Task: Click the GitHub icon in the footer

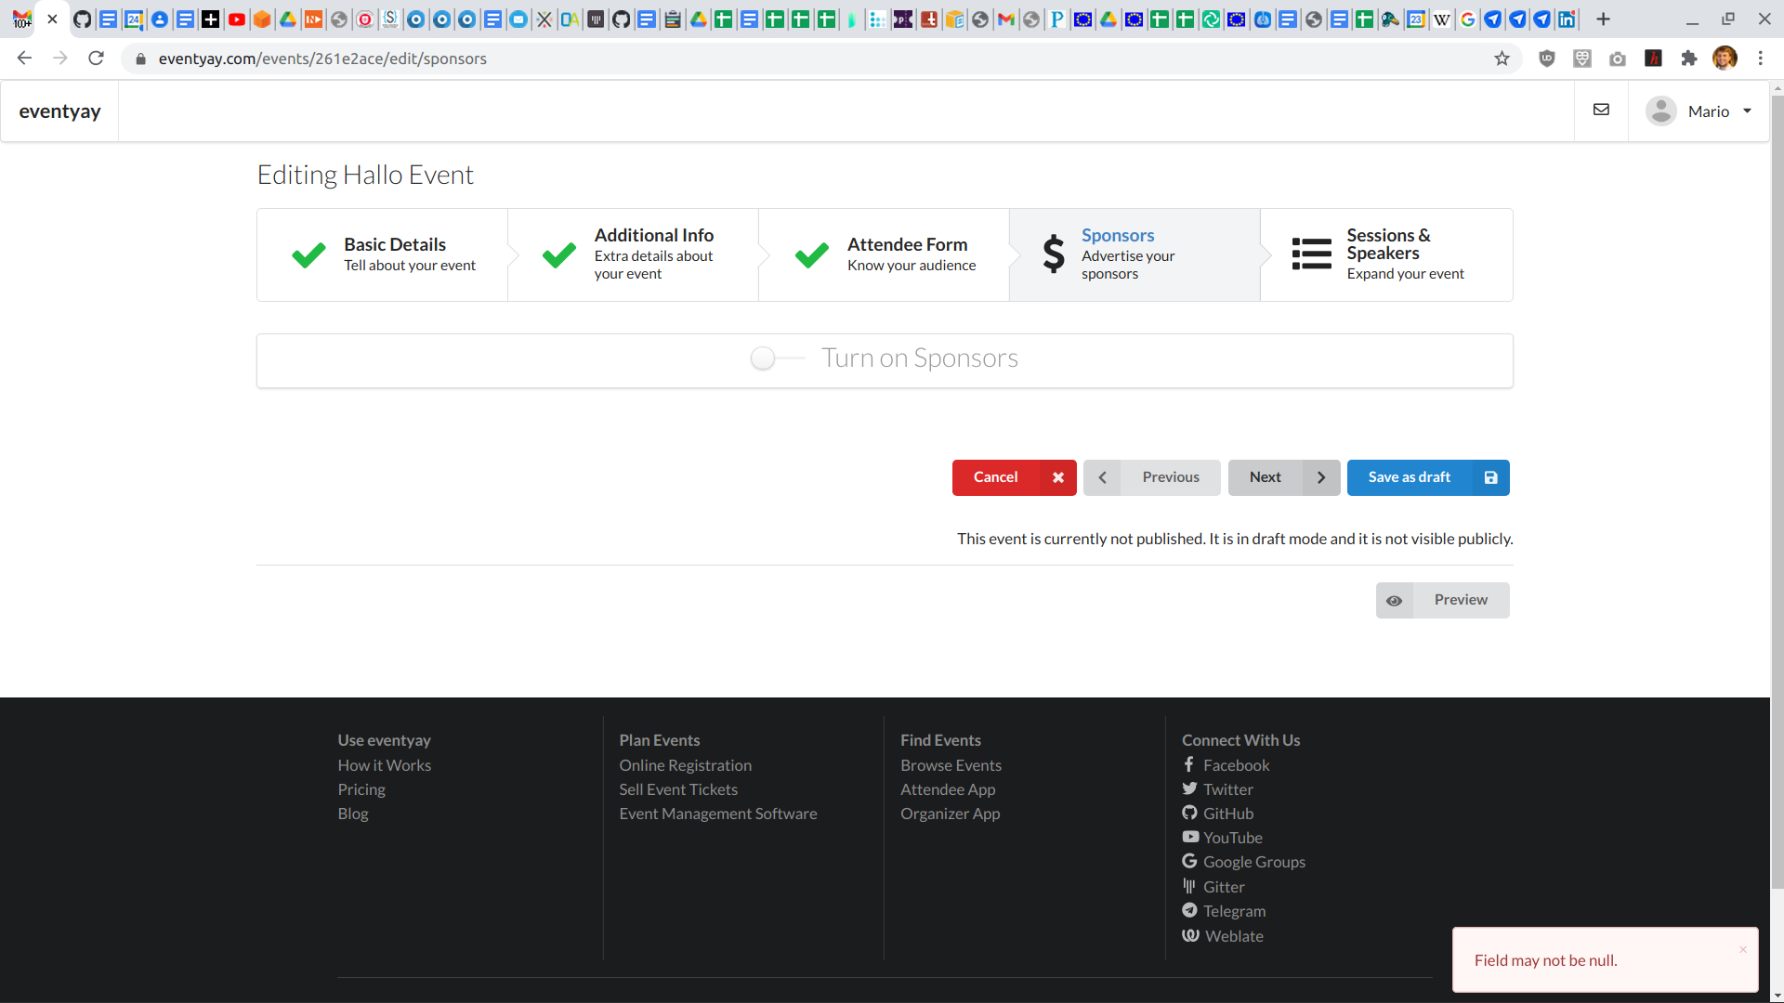Action: point(1190,813)
